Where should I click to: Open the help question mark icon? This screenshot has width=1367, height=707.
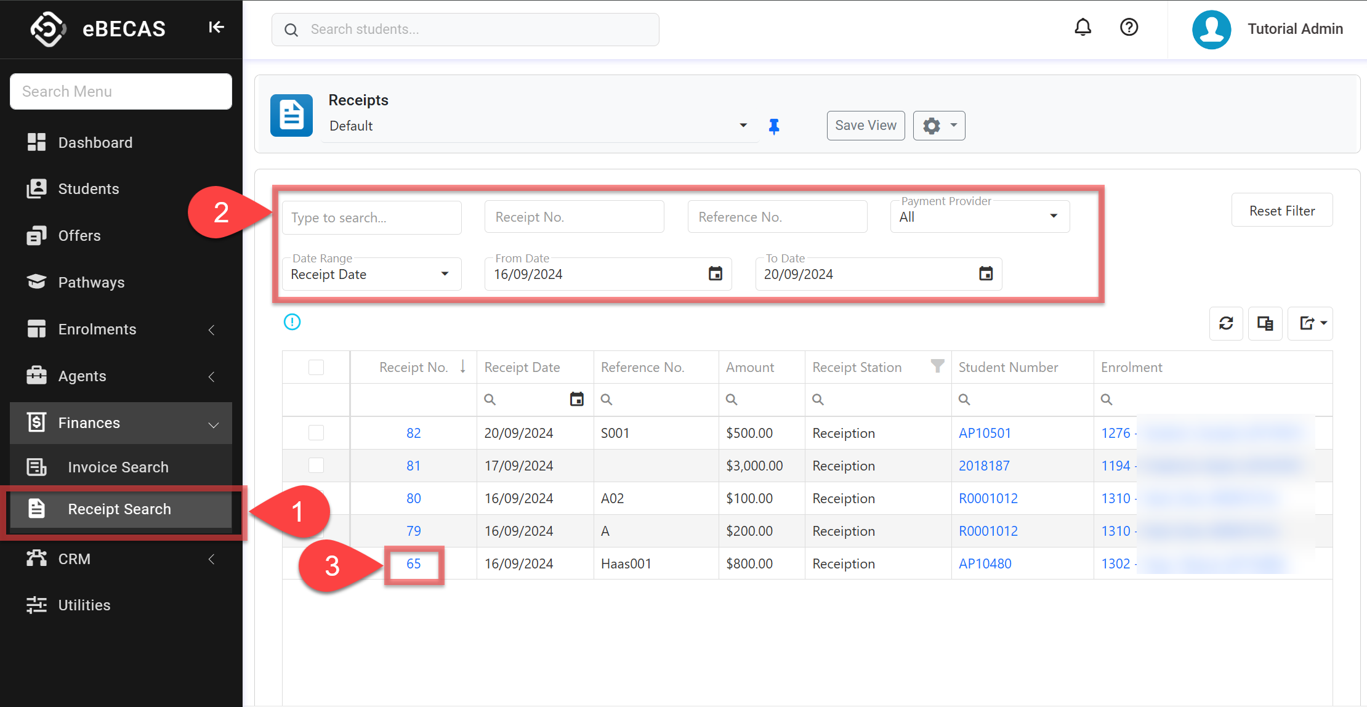[1129, 27]
